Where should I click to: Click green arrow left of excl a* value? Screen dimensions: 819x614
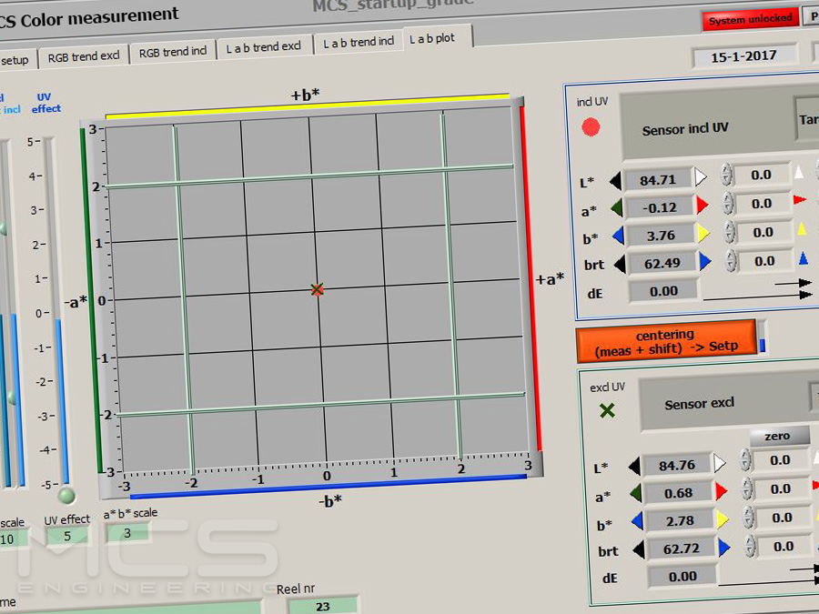coord(634,493)
